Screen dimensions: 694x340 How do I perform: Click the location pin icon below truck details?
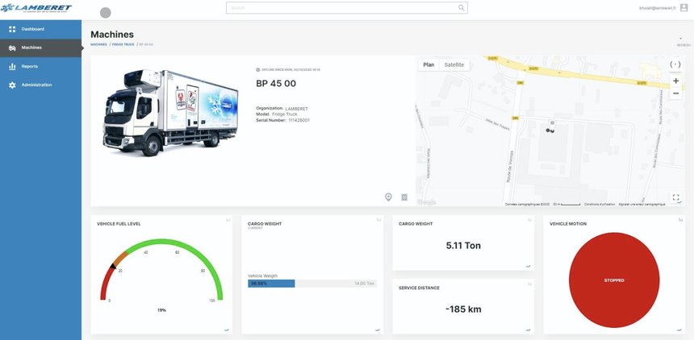click(388, 197)
